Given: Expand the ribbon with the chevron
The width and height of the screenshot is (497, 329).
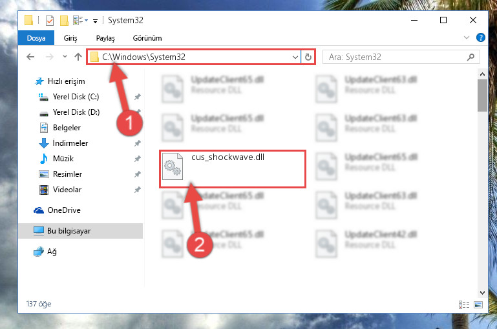Looking at the screenshot, I should (x=466, y=37).
